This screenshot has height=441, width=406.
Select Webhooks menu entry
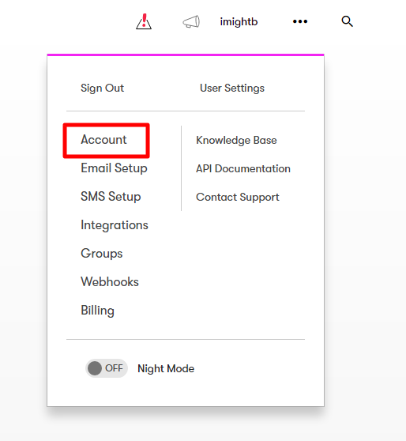(x=110, y=282)
